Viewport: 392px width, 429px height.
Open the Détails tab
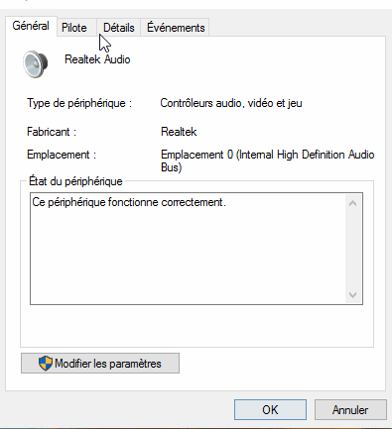tap(118, 28)
